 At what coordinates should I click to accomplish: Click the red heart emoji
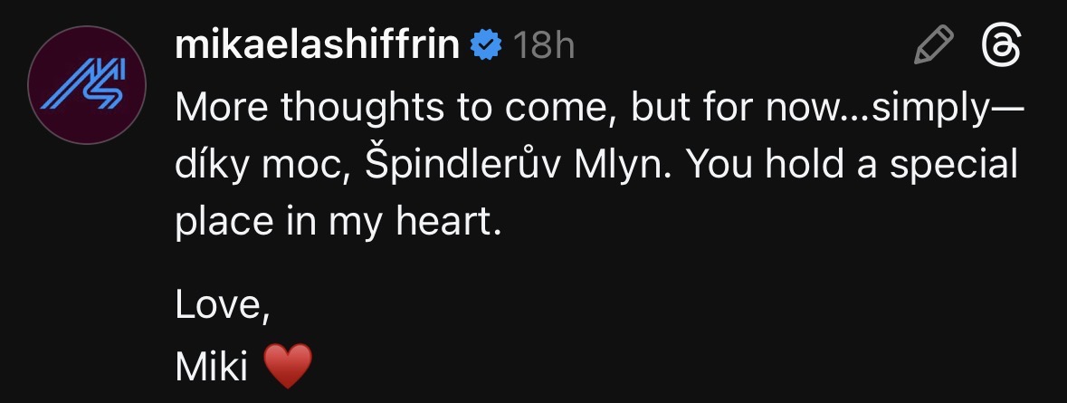tap(288, 365)
